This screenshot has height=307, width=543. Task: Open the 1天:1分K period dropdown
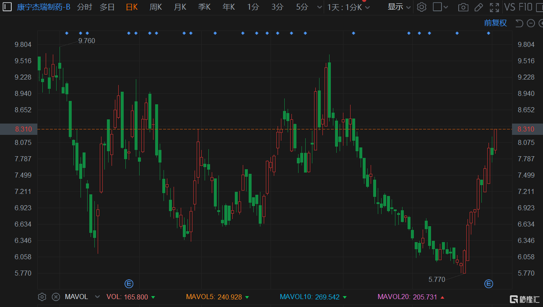(x=348, y=7)
